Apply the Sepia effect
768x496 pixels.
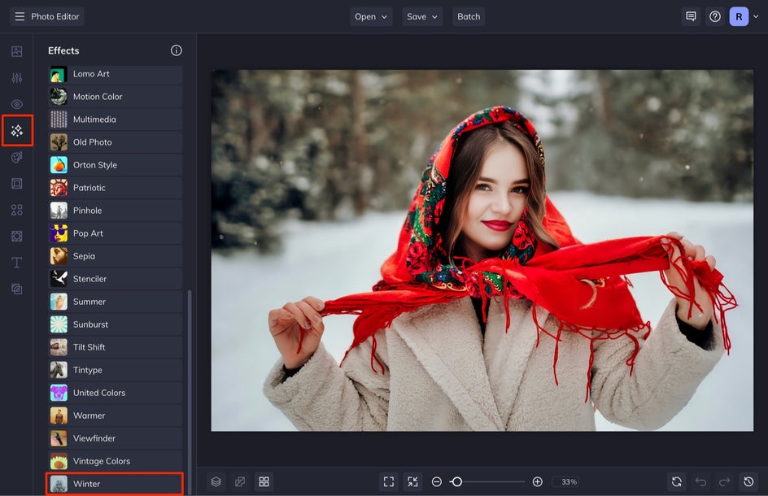tap(116, 256)
